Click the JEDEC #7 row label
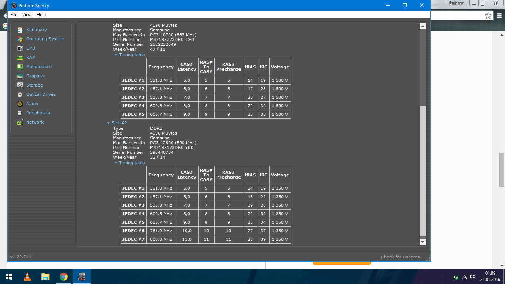 pyautogui.click(x=133, y=239)
